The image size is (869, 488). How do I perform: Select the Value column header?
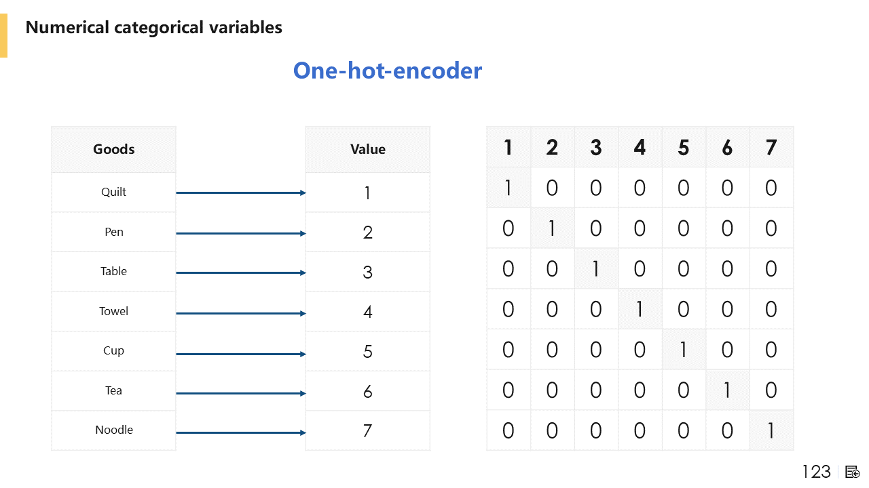[x=368, y=149]
